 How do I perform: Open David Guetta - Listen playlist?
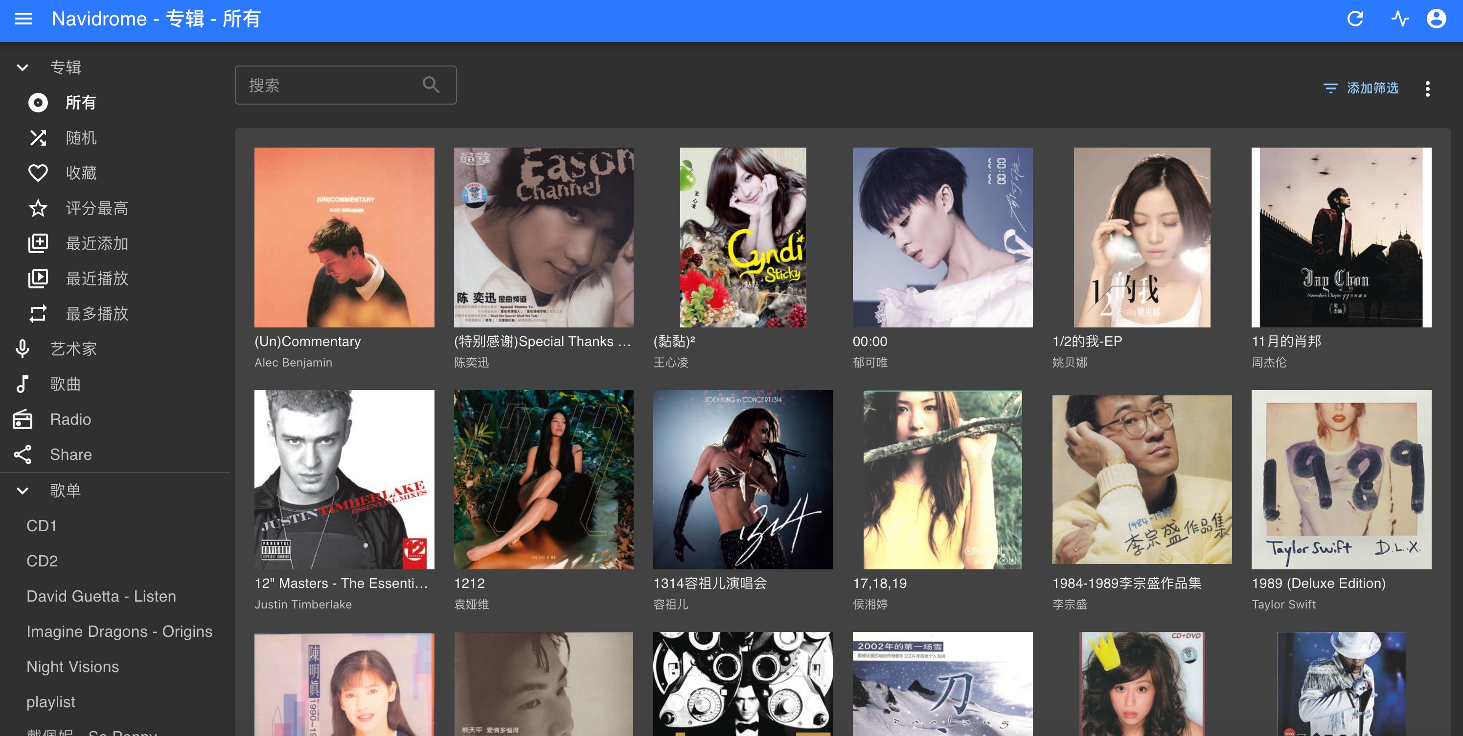pos(101,596)
